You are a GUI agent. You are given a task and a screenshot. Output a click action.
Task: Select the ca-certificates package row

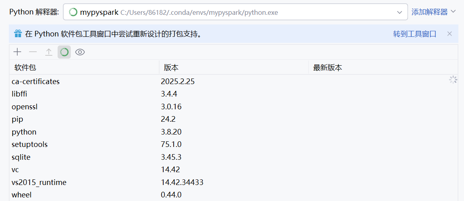coord(234,81)
